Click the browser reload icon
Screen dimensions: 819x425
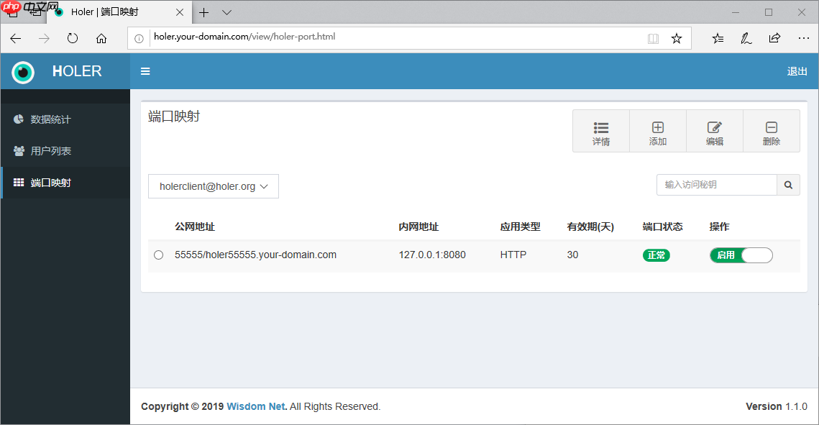click(x=72, y=38)
